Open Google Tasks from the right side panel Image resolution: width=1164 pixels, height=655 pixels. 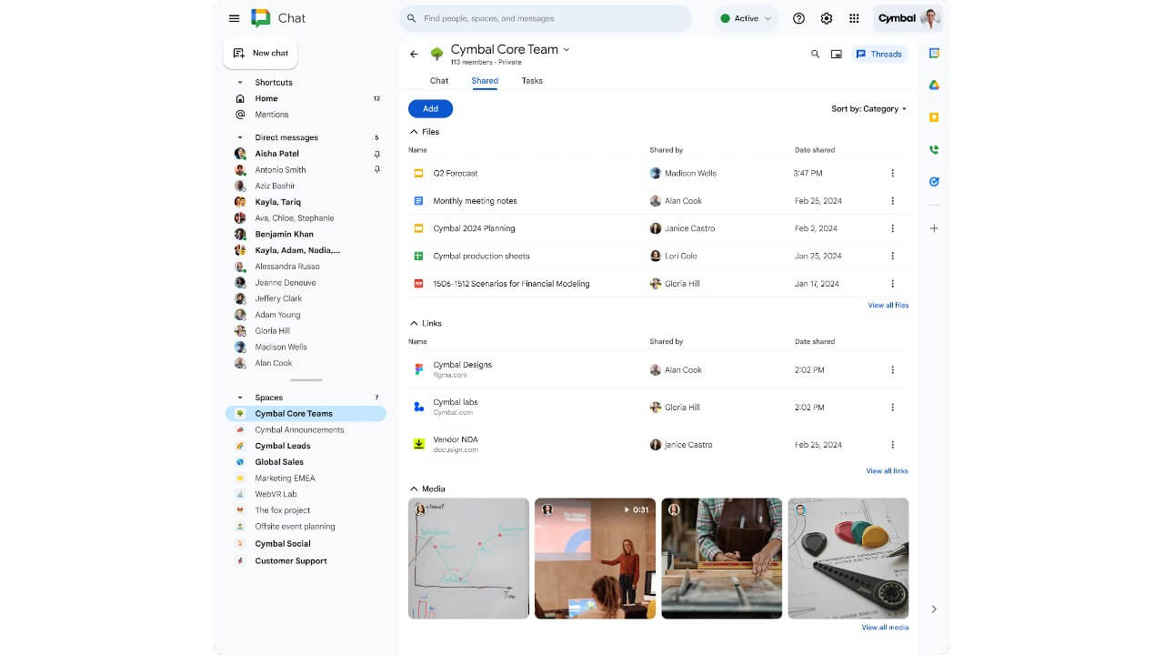point(934,181)
